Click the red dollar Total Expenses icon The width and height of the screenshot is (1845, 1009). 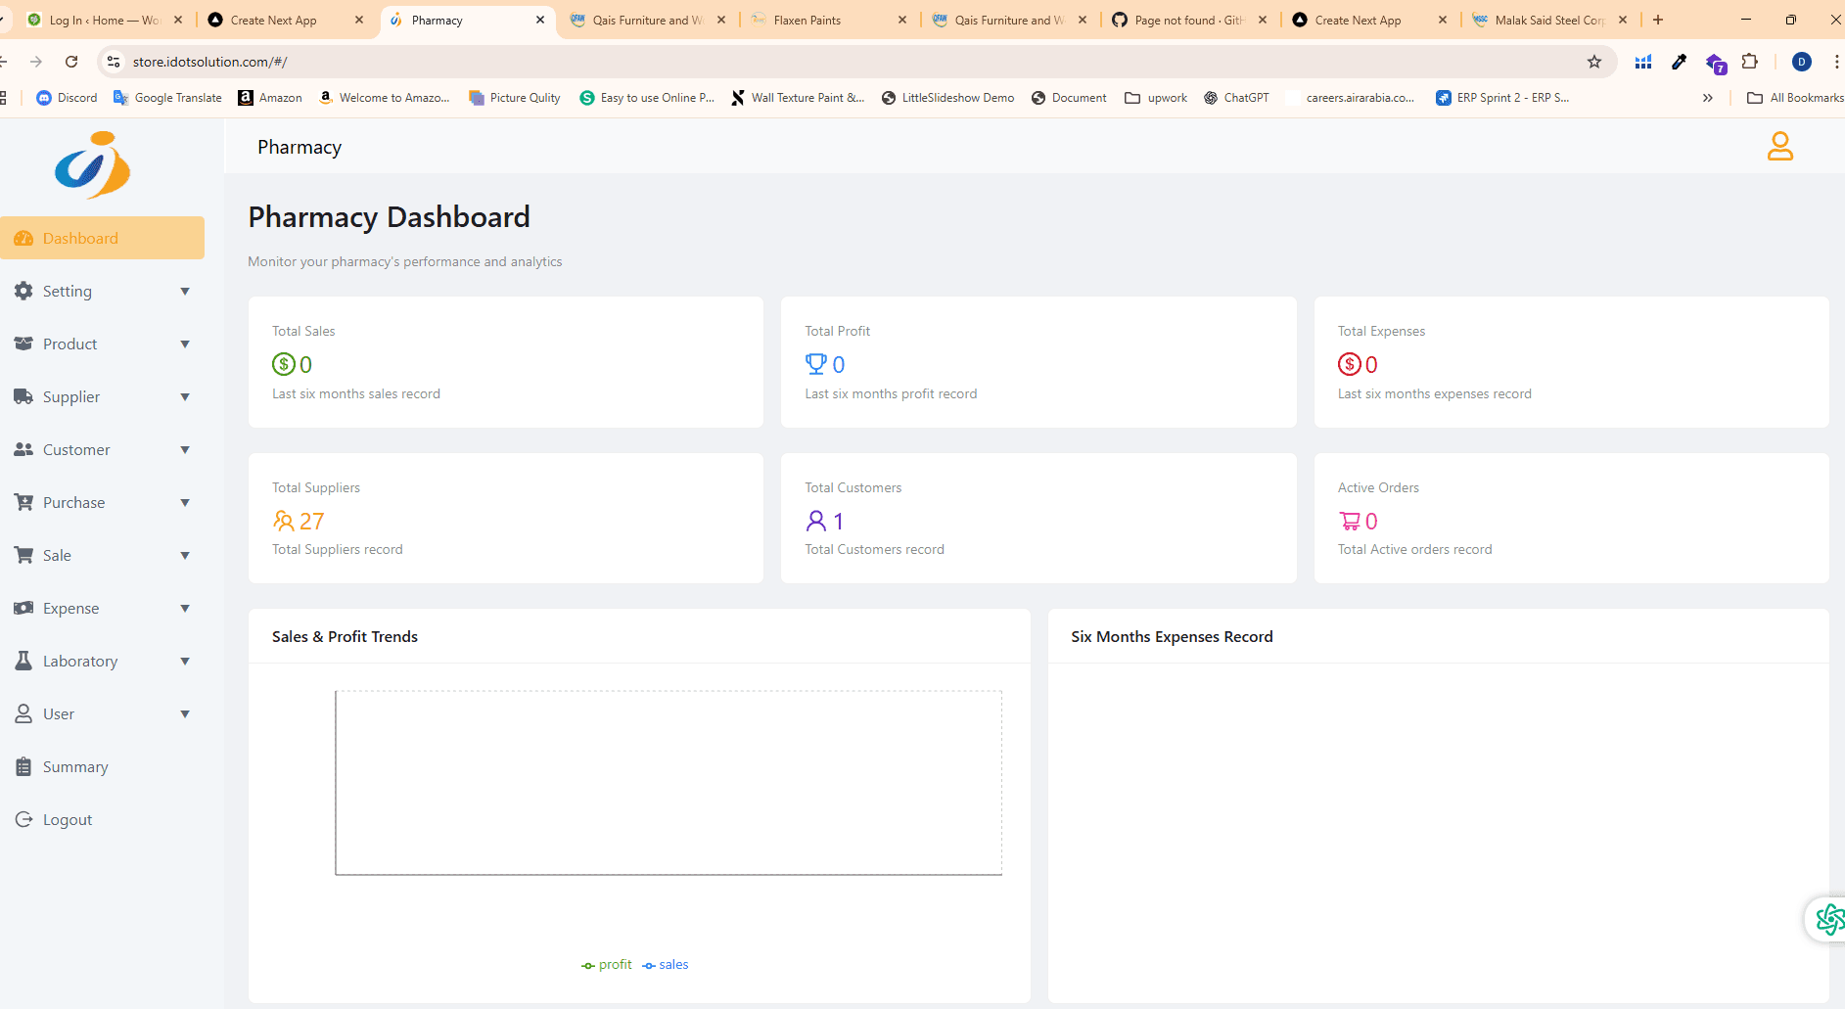tap(1349, 364)
